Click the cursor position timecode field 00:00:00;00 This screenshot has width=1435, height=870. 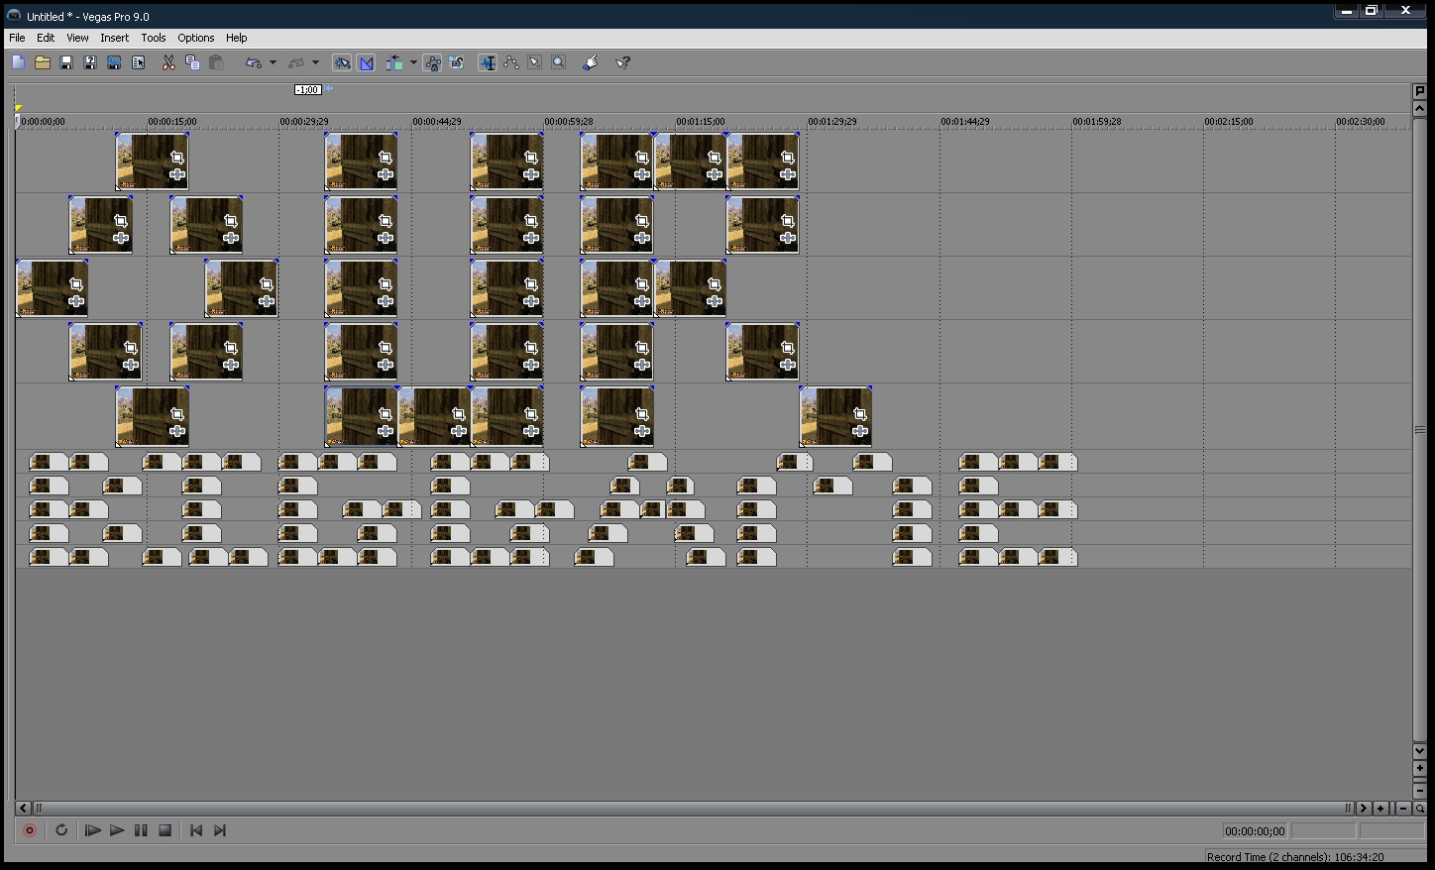click(1255, 831)
